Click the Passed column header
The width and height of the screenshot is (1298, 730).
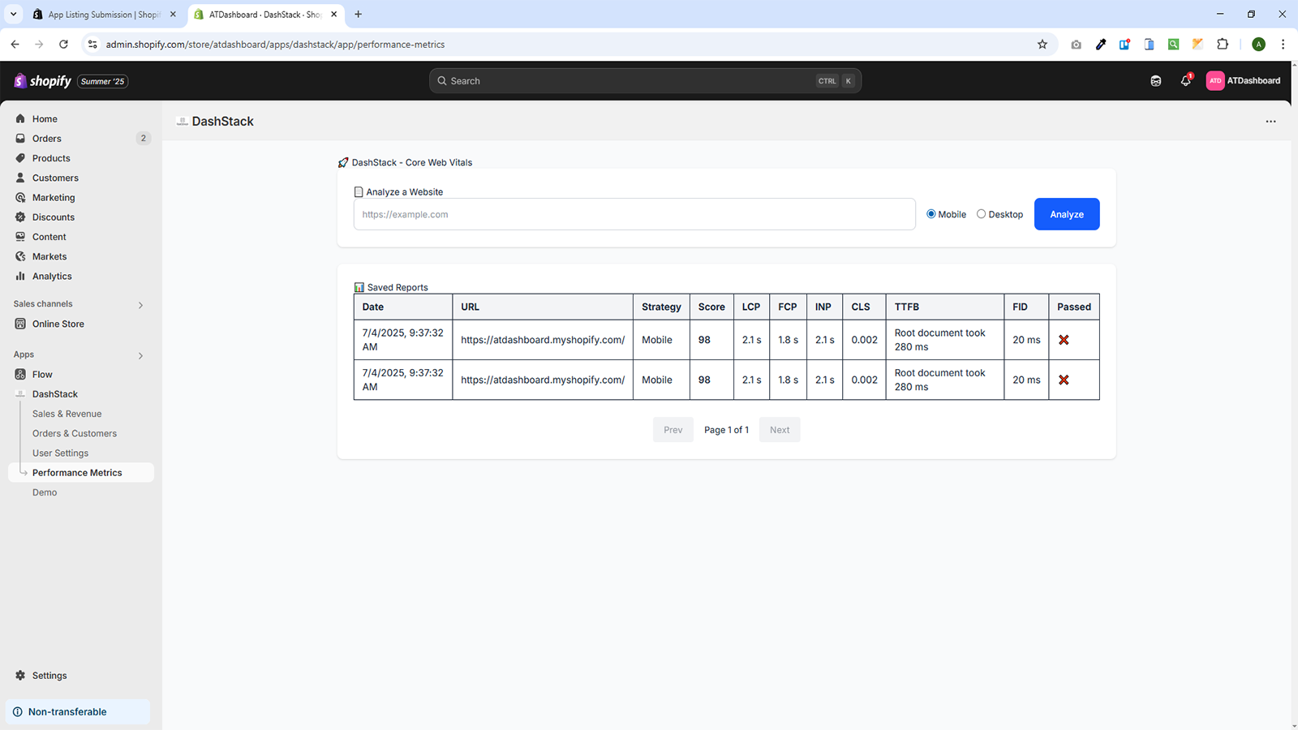pos(1074,307)
